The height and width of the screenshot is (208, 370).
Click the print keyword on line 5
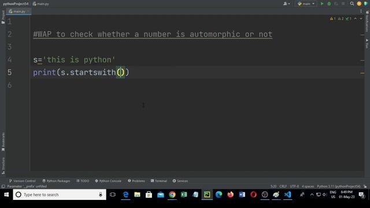[x=45, y=72]
